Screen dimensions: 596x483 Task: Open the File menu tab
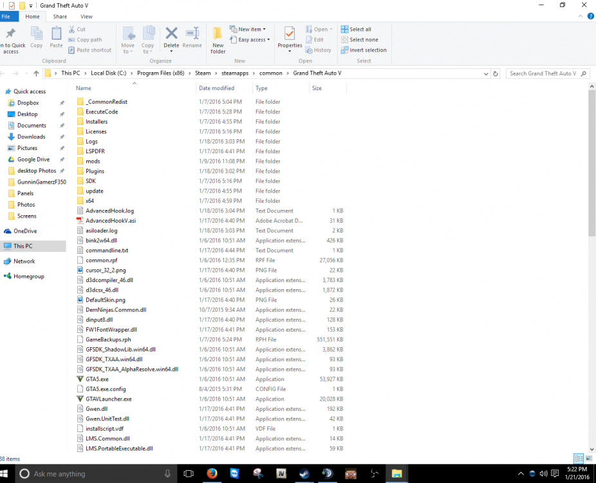9,16
